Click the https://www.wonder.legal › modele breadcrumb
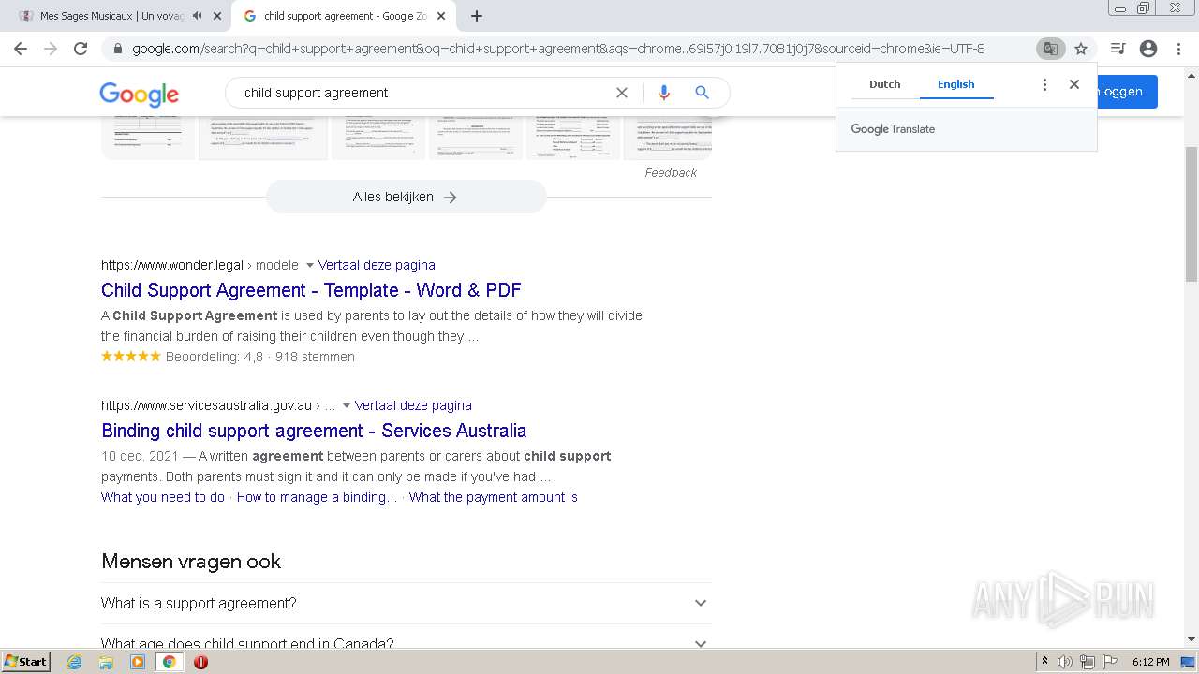 pyautogui.click(x=200, y=265)
